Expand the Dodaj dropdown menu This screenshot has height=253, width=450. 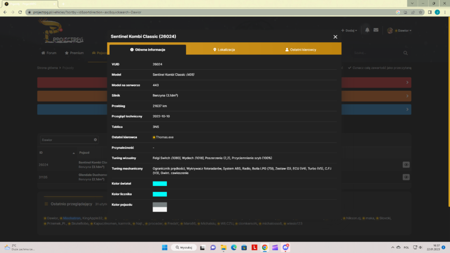click(x=349, y=31)
